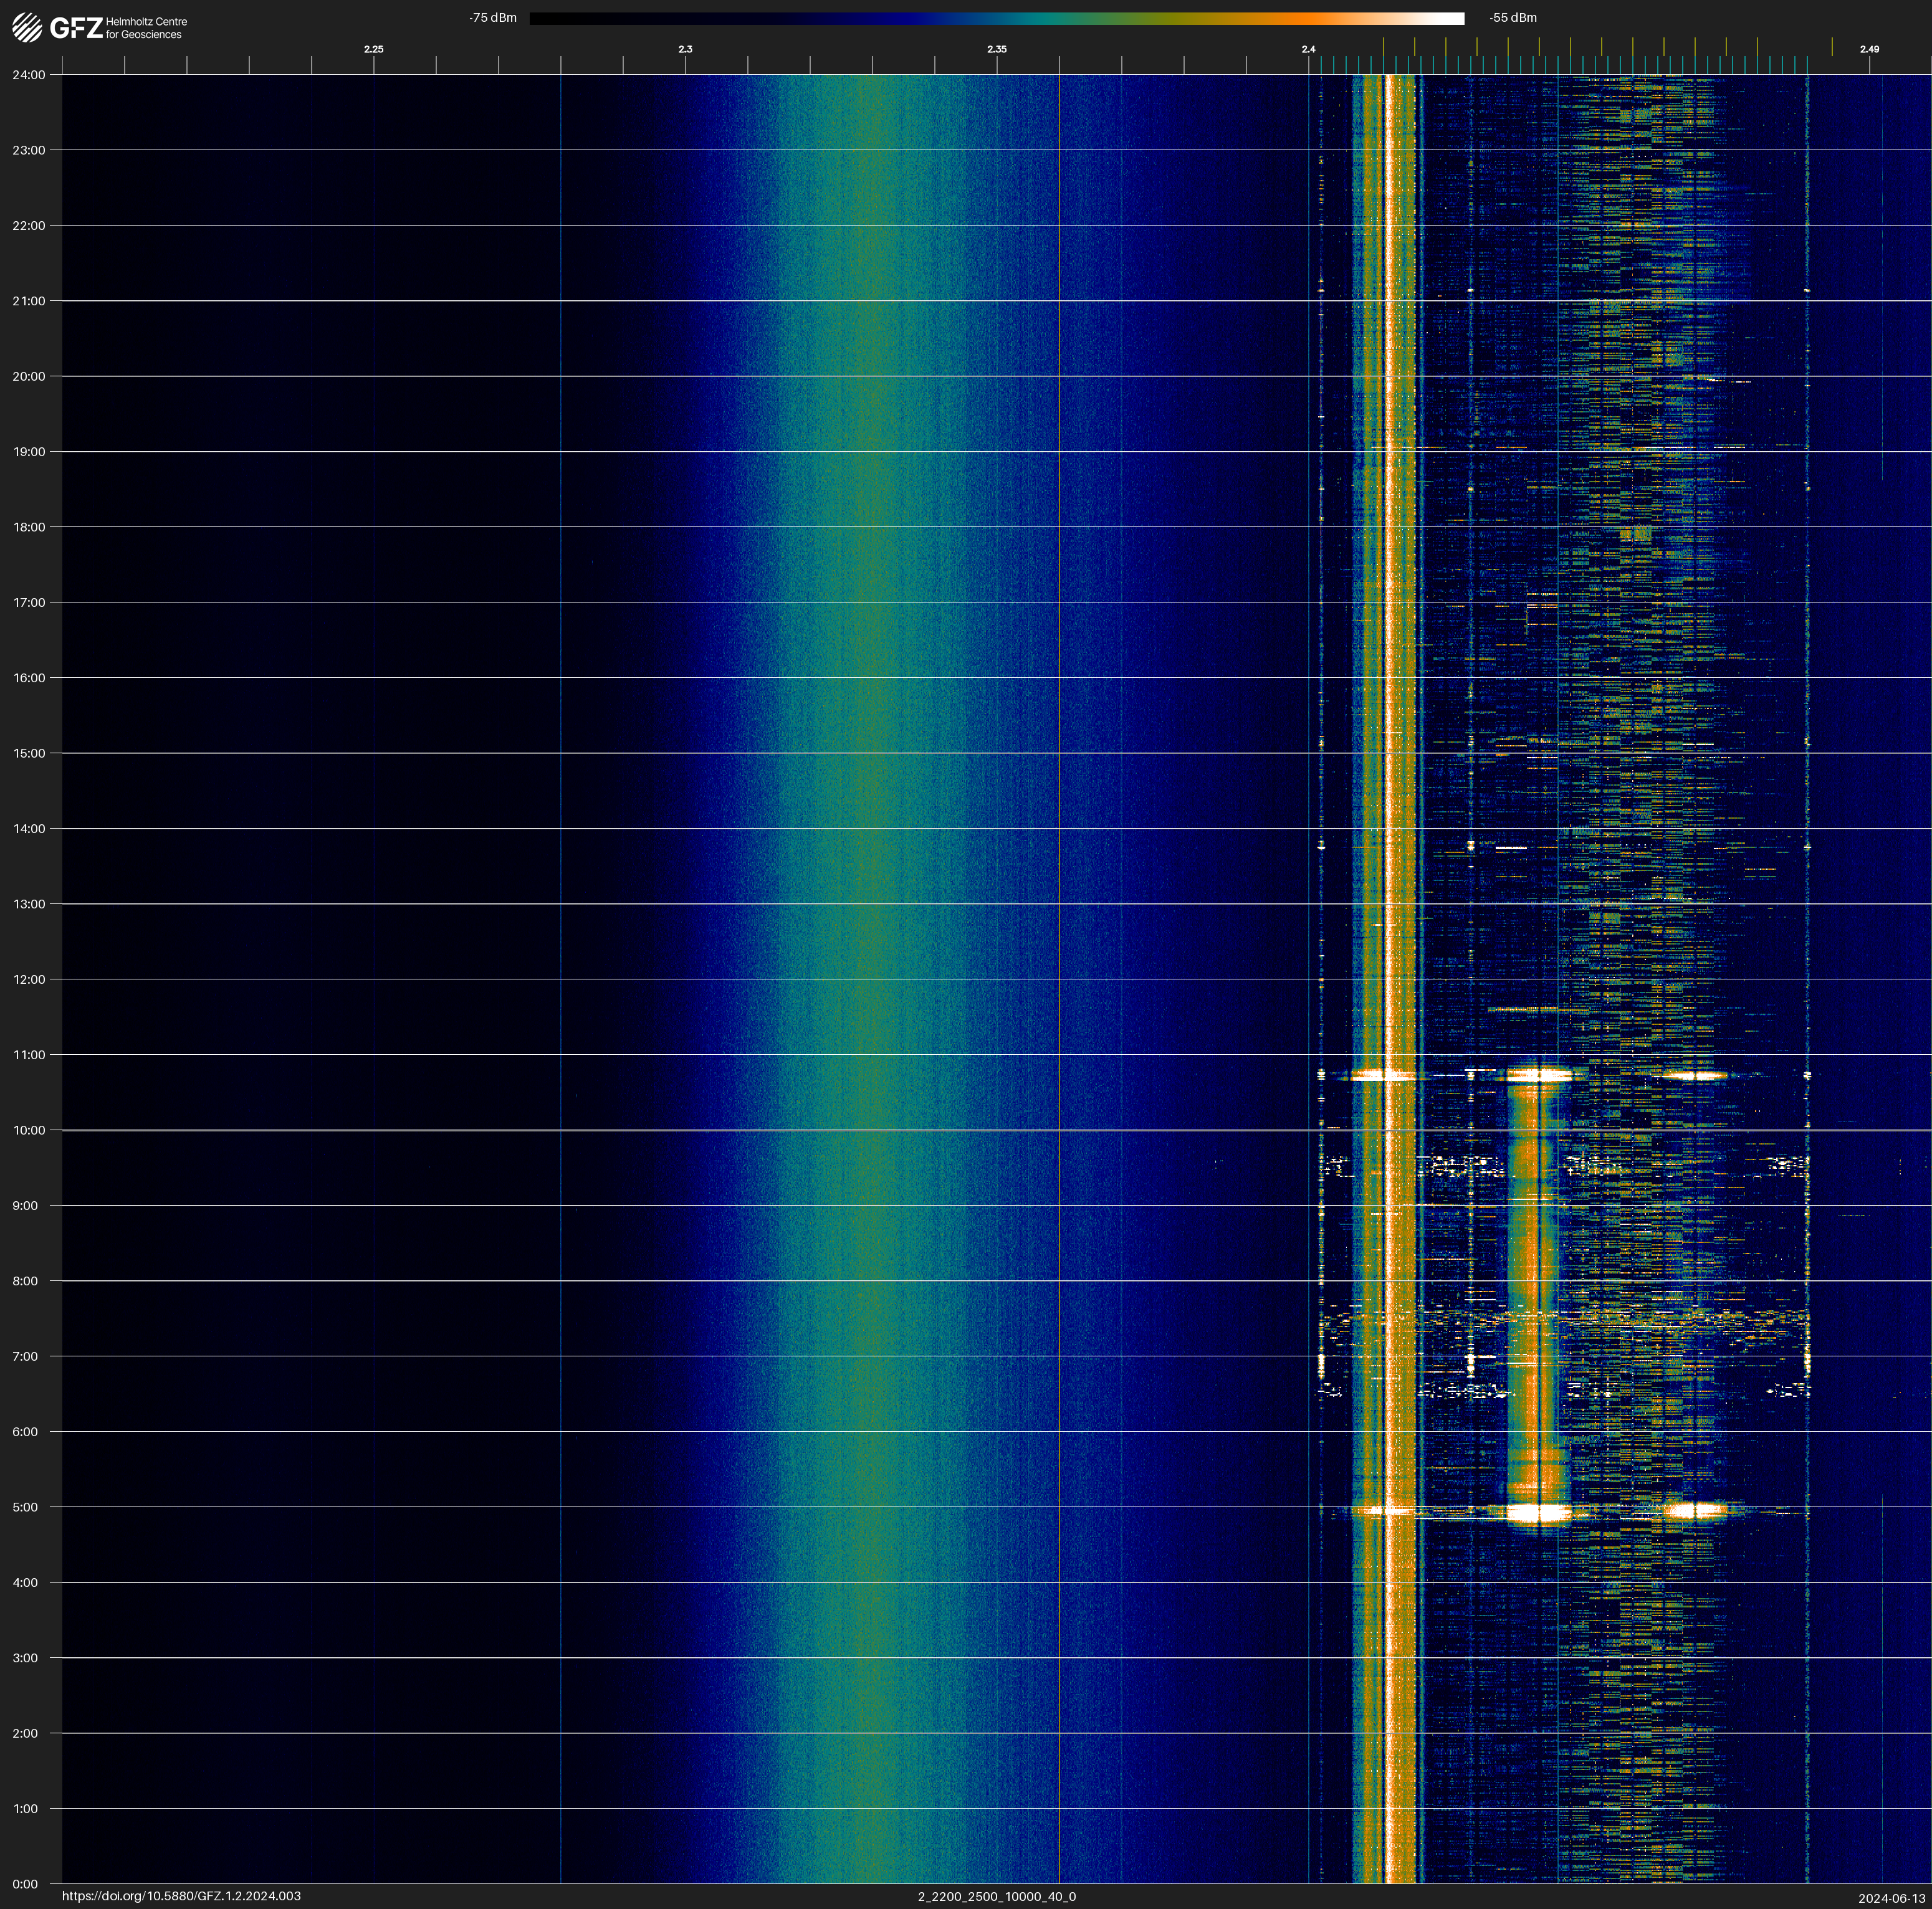Viewport: 1932px width, 1909px height.
Task: Select the 2.25 frequency axis label
Action: (373, 49)
